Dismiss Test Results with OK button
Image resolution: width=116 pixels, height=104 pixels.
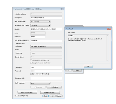tap(88, 66)
